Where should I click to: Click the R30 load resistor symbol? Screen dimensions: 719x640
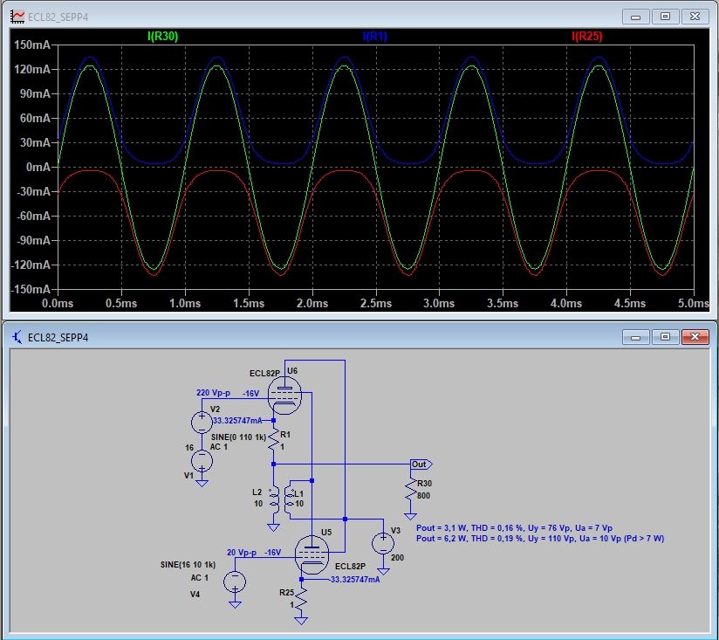point(410,494)
